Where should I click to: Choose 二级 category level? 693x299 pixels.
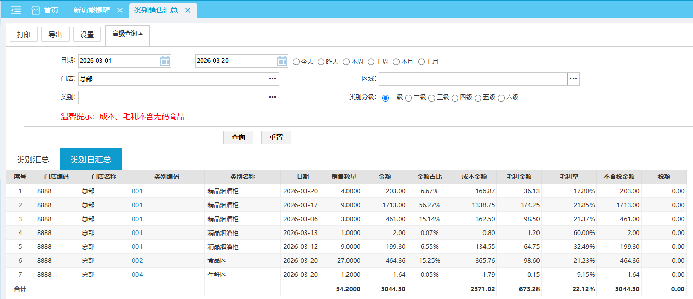[409, 98]
